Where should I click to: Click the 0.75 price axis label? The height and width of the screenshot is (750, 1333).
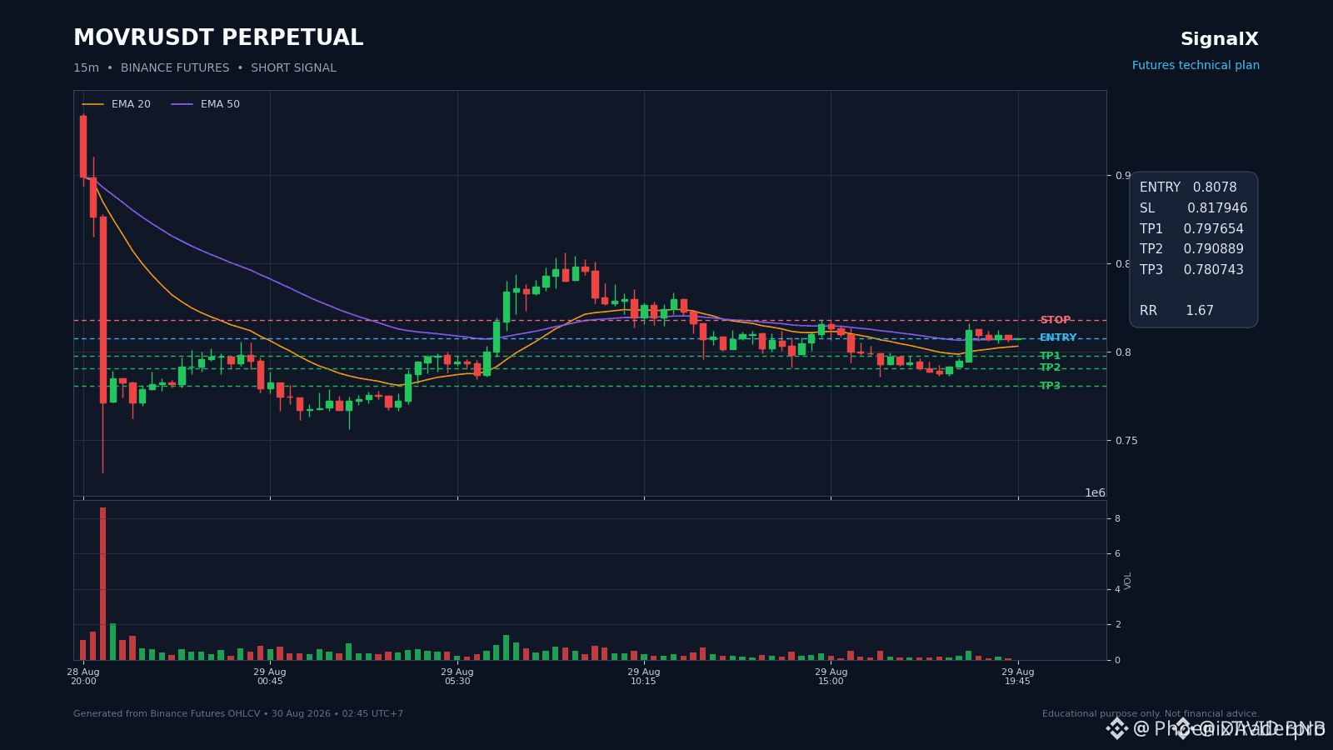click(1126, 441)
